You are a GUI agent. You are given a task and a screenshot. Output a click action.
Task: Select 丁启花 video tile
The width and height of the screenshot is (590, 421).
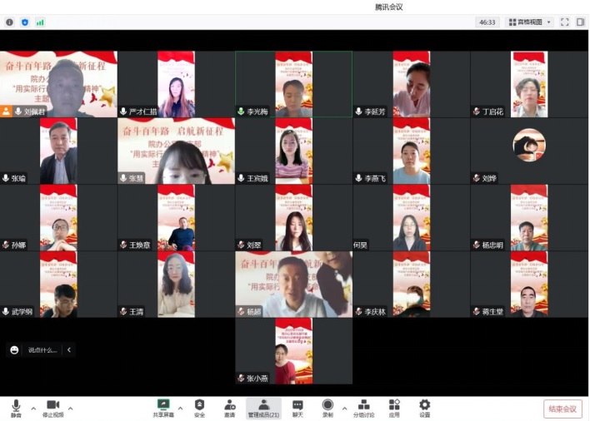click(529, 84)
